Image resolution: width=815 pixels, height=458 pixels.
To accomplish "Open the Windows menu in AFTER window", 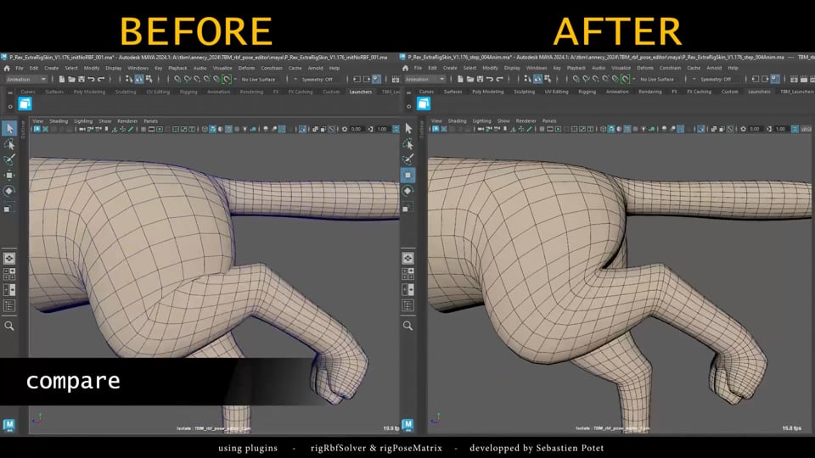I will [537, 68].
